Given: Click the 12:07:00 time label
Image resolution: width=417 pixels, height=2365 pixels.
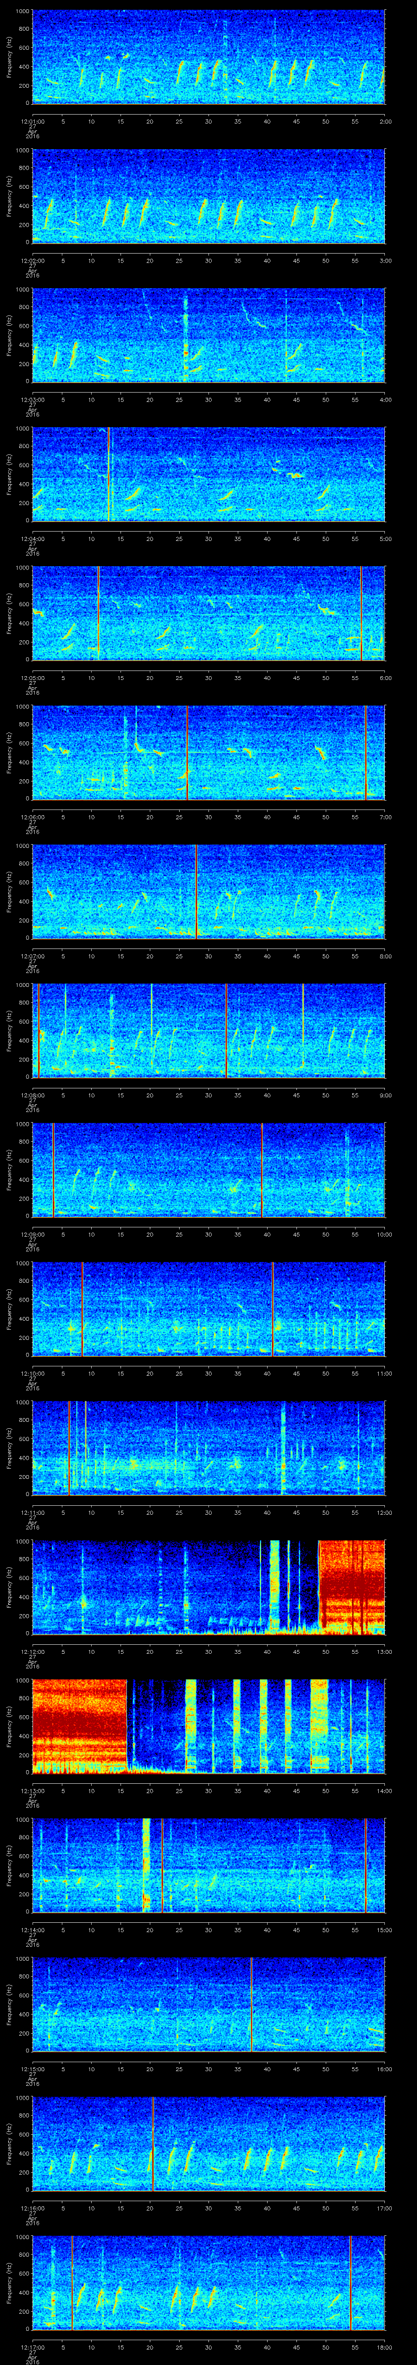Looking at the screenshot, I should point(33,957).
